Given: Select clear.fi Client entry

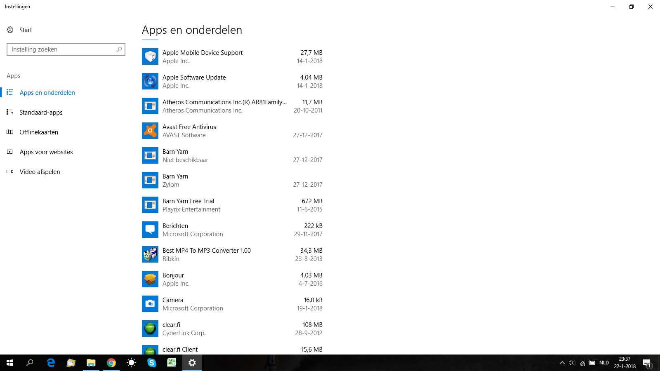Looking at the screenshot, I should point(233,349).
